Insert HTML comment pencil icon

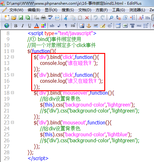[103, 26]
